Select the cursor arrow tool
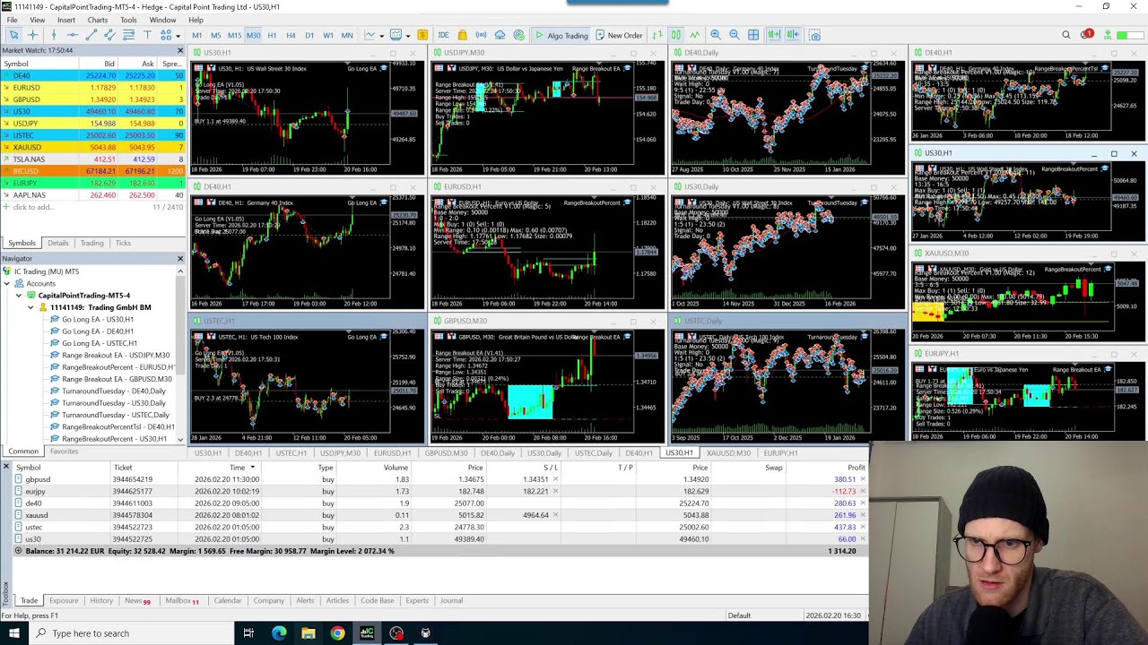 click(14, 35)
